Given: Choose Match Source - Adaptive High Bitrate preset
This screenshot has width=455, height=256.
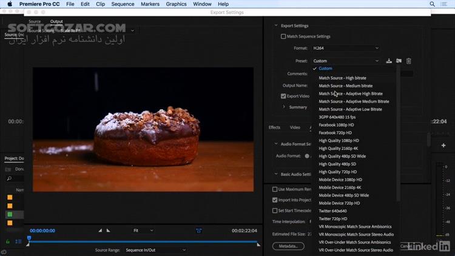Looking at the screenshot, I should point(351,94).
